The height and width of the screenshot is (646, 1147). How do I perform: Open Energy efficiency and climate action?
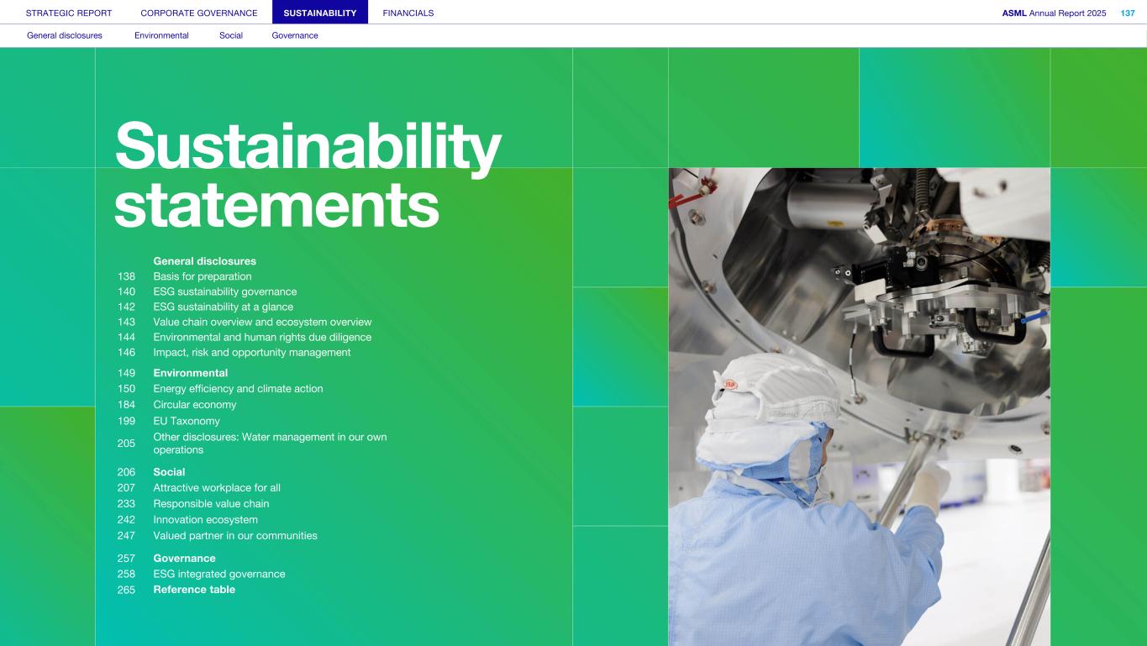pyautogui.click(x=238, y=389)
